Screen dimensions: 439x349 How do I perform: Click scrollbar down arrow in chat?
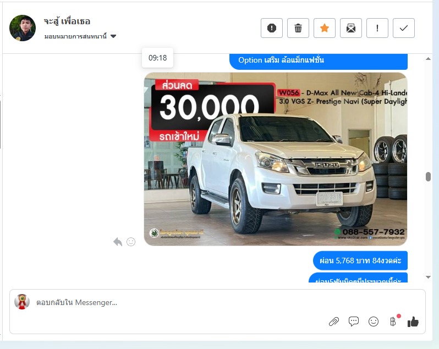[x=428, y=277]
